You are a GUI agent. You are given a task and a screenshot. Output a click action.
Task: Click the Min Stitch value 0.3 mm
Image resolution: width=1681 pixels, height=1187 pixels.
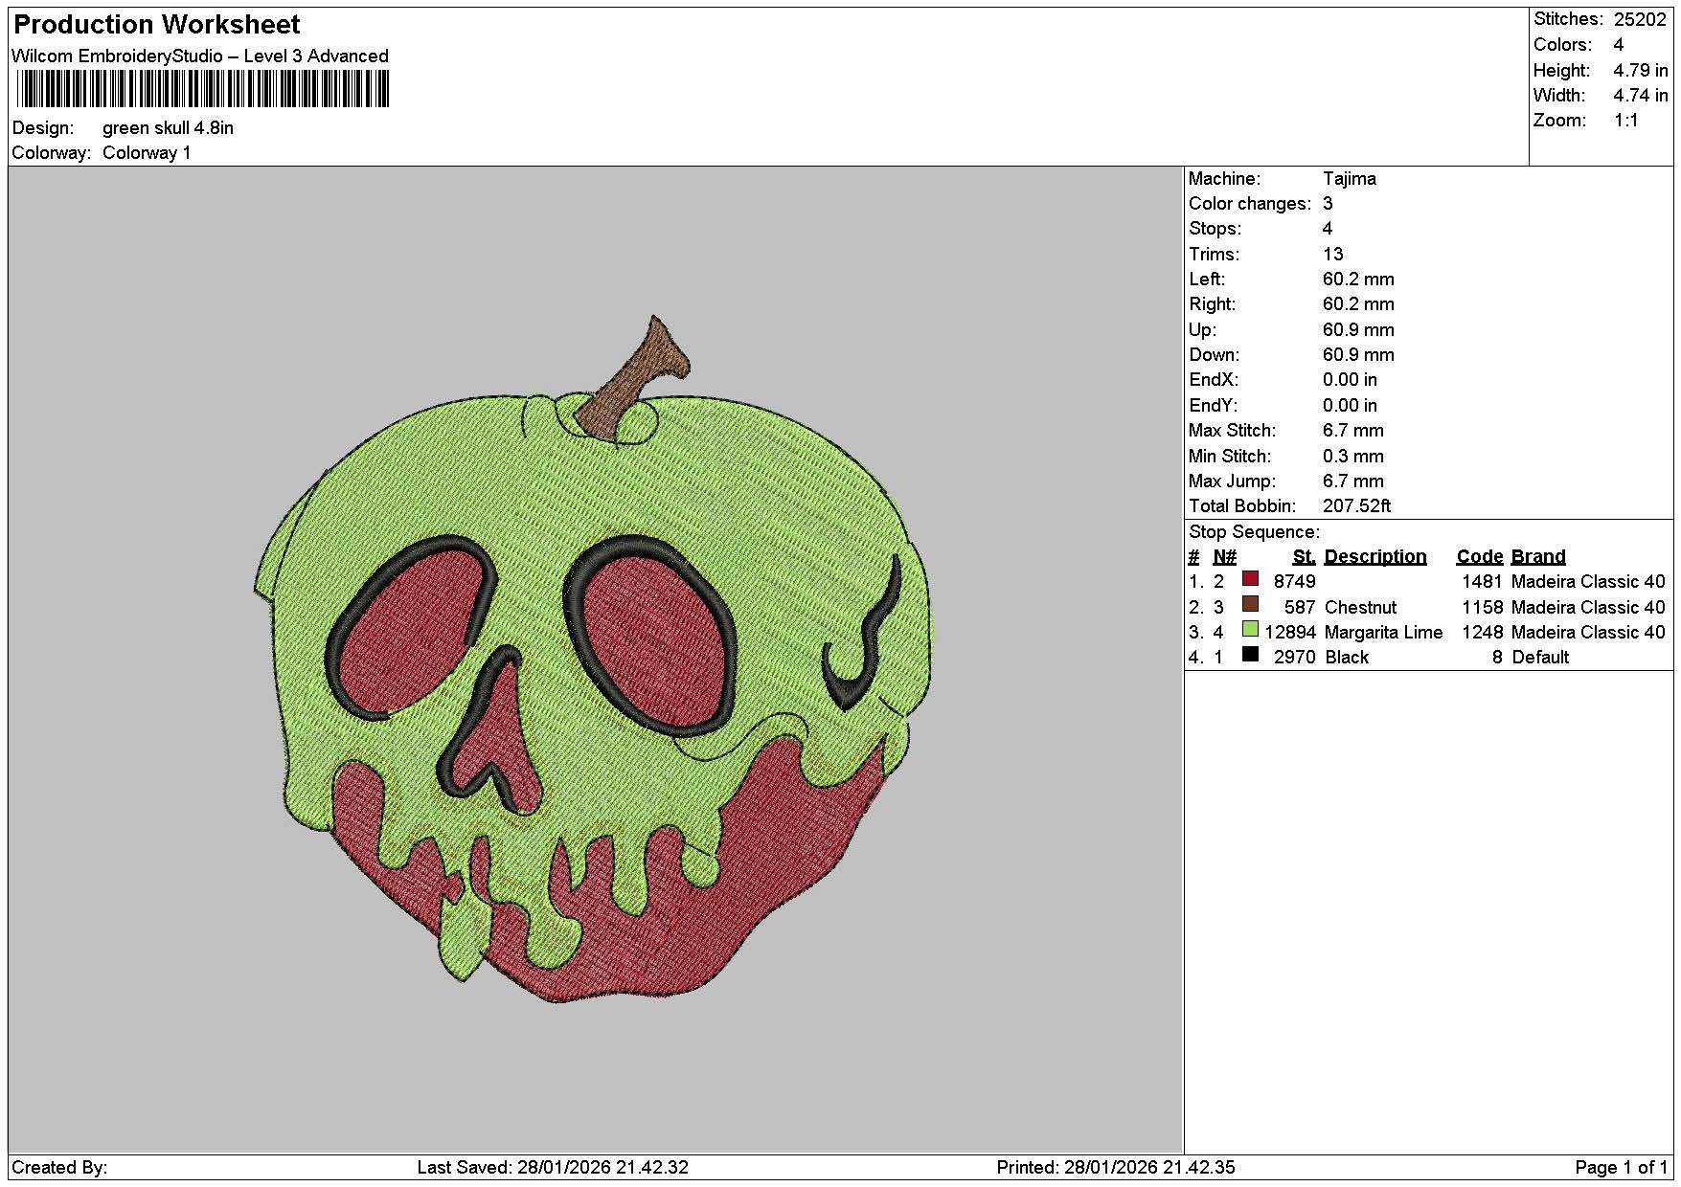tap(1353, 456)
